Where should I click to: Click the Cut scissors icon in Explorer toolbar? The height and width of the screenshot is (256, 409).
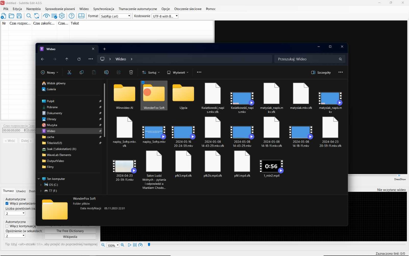click(x=69, y=72)
